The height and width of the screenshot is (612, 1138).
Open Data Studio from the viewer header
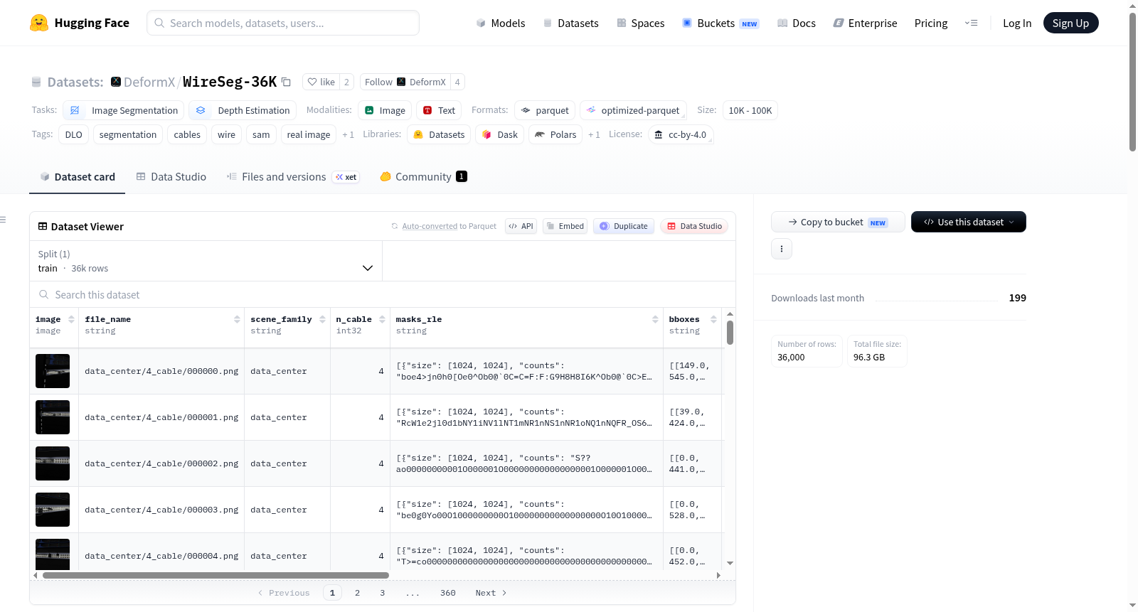[x=694, y=226]
